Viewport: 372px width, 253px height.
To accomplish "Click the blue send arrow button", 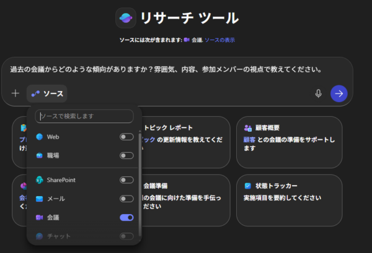I will tap(339, 93).
